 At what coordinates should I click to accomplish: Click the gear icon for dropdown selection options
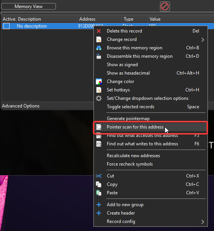[x=99, y=98]
